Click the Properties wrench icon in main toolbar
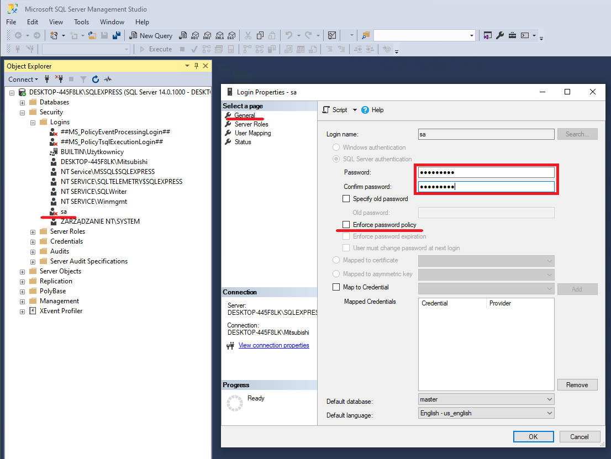Image resolution: width=611 pixels, height=459 pixels. click(500, 35)
